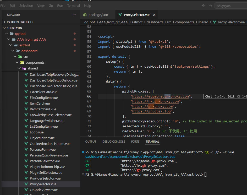Switch to the OUTPUT panel tab
247x195 pixels.
(91, 142)
